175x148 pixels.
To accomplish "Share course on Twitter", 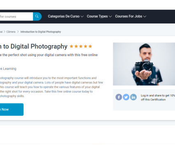I will click(x=126, y=97).
